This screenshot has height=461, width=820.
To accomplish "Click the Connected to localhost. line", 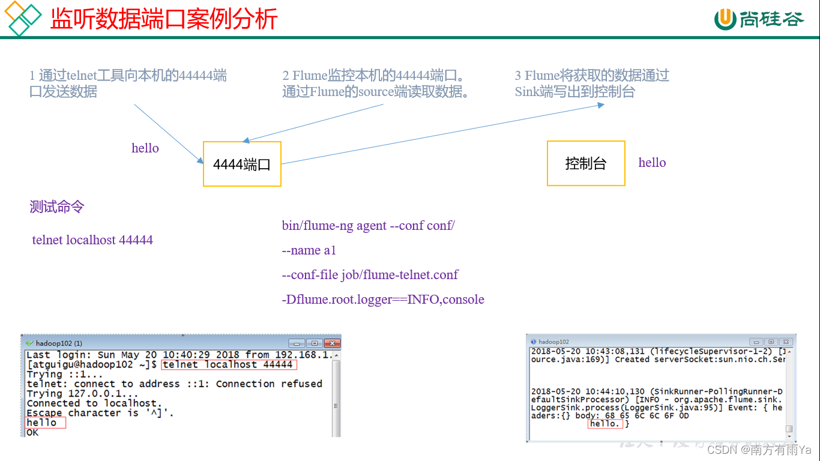I will pyautogui.click(x=94, y=403).
